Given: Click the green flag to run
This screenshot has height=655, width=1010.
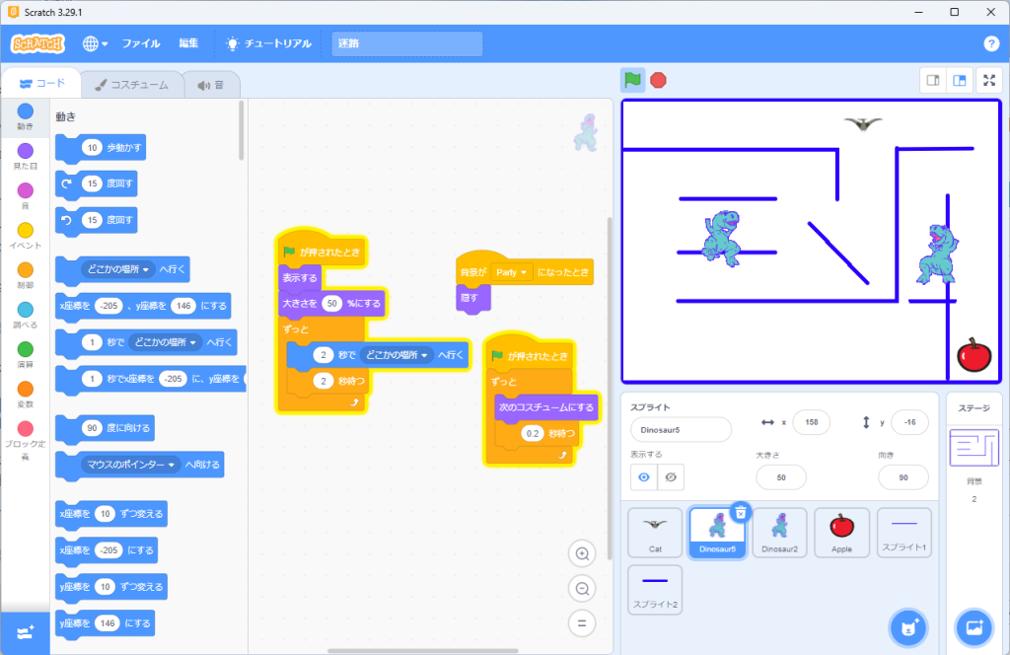Looking at the screenshot, I should pyautogui.click(x=632, y=81).
